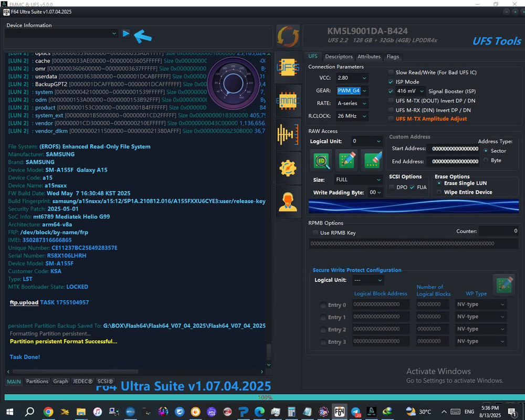
Task: Open the weather widget showing 30°C
Action: pyautogui.click(x=418, y=412)
